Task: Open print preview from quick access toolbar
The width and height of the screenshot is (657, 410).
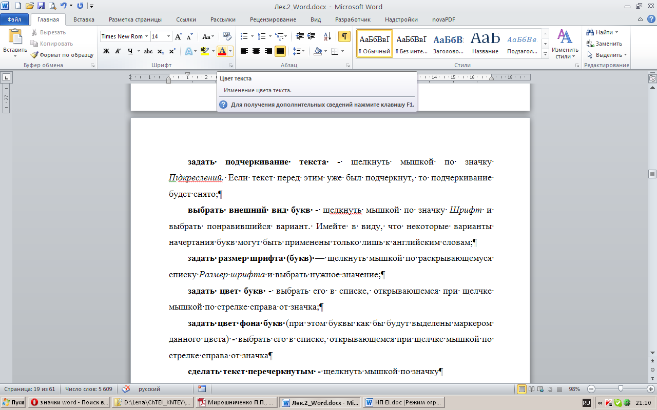Action: pos(52,6)
